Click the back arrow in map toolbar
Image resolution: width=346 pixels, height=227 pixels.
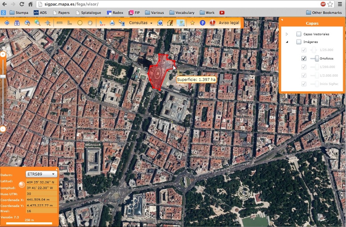click(x=6, y=23)
